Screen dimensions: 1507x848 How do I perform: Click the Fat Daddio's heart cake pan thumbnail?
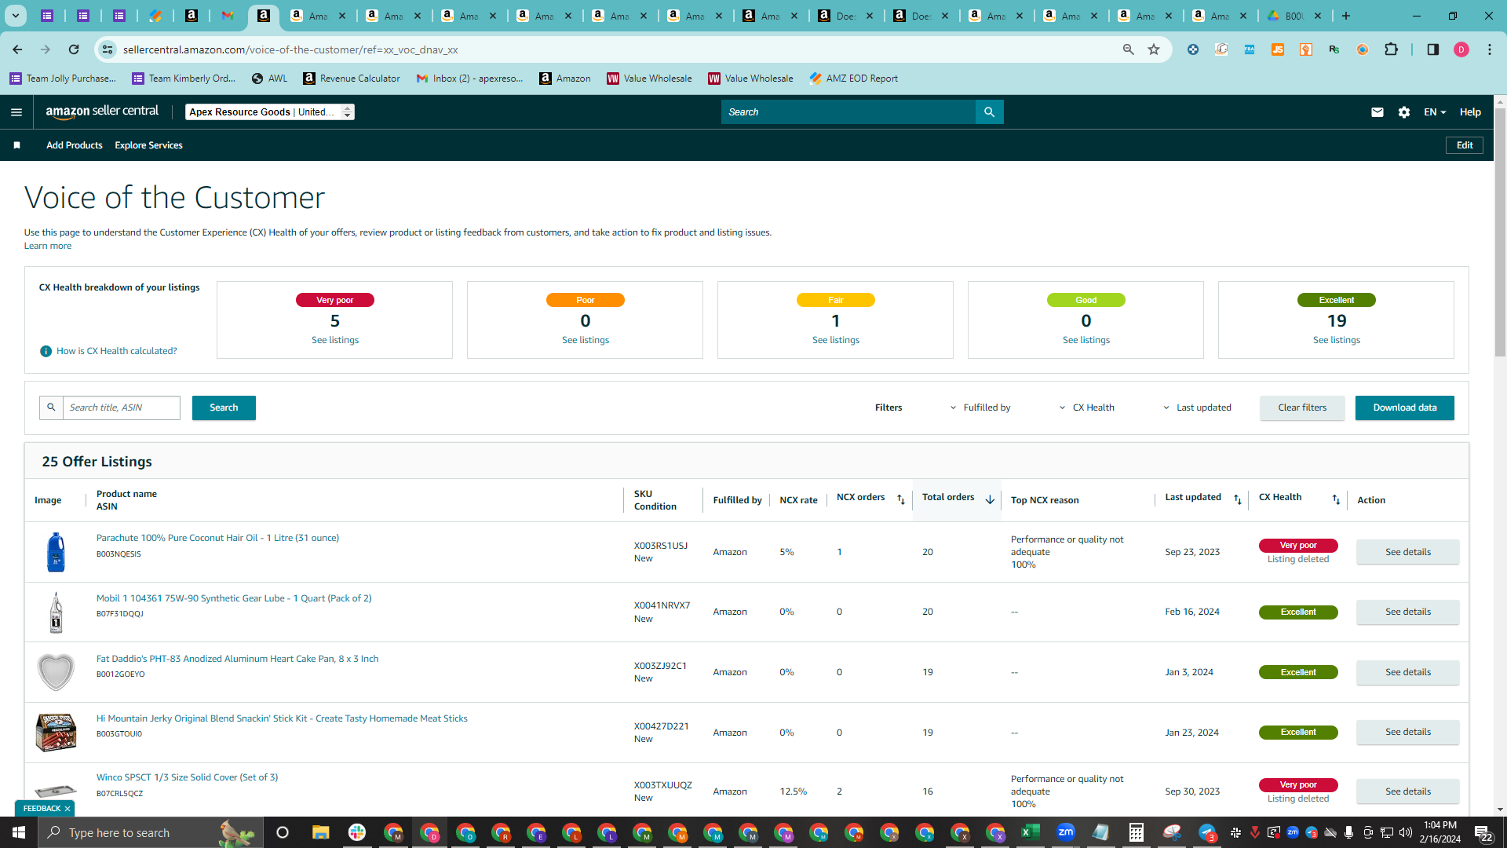pos(56,672)
